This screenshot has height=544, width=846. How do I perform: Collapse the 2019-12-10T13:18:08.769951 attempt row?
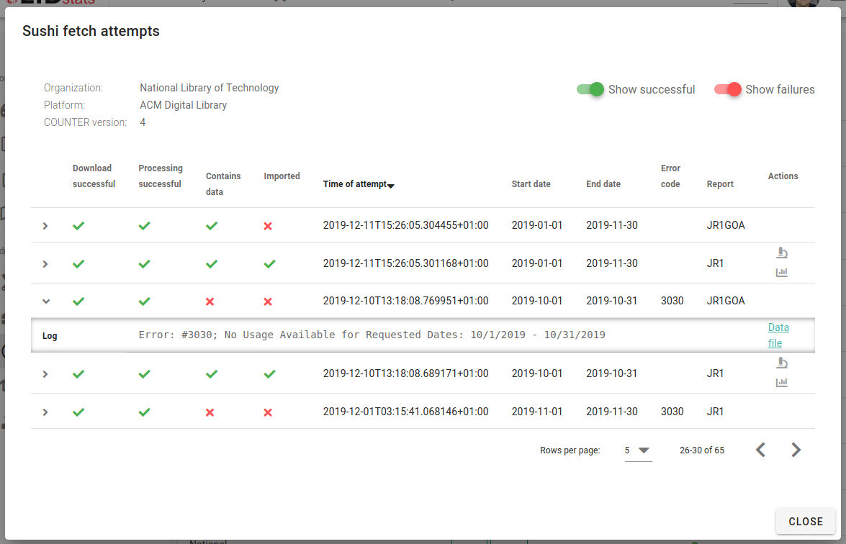tap(46, 302)
